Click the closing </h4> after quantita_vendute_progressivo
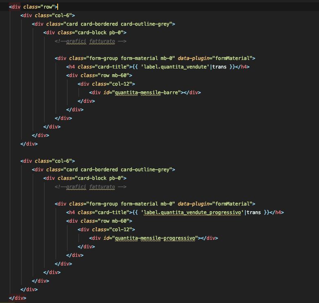The image size is (319, 303). (x=277, y=212)
